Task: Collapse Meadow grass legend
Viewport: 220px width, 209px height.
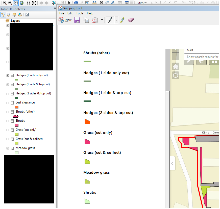Action: tap(8, 148)
